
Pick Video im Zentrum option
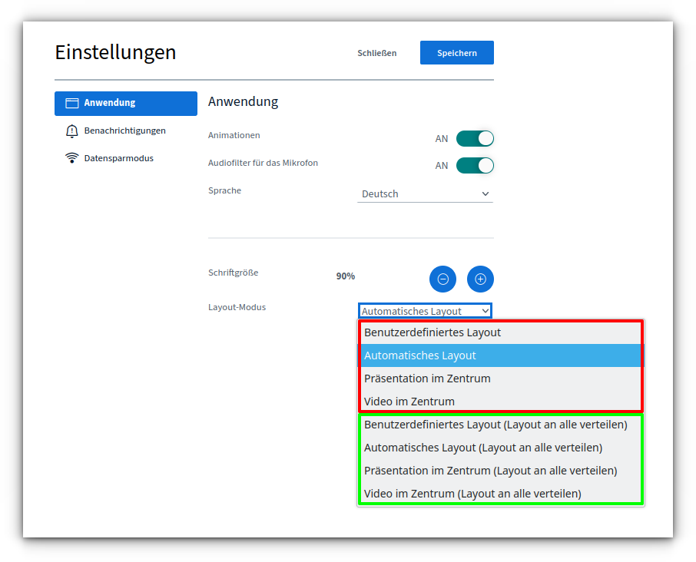pyautogui.click(x=409, y=402)
